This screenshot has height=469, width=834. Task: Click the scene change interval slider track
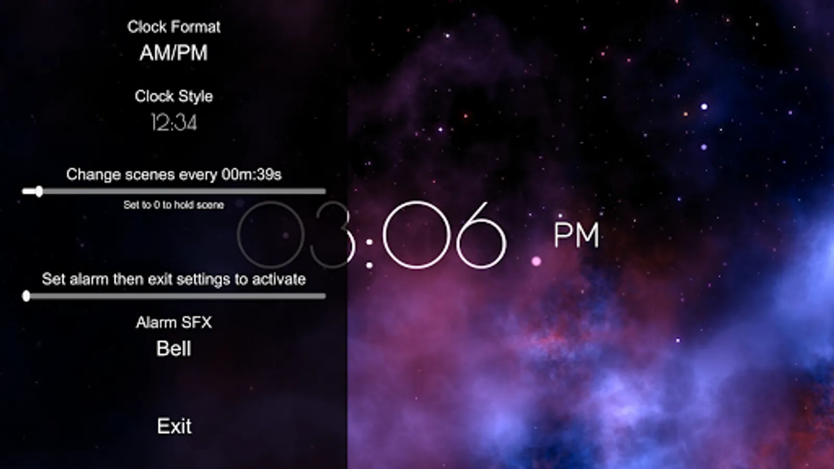point(174,191)
